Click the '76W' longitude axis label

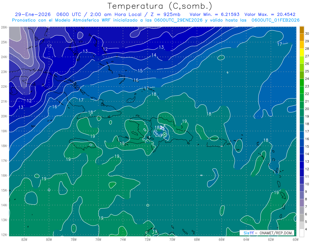98,239
